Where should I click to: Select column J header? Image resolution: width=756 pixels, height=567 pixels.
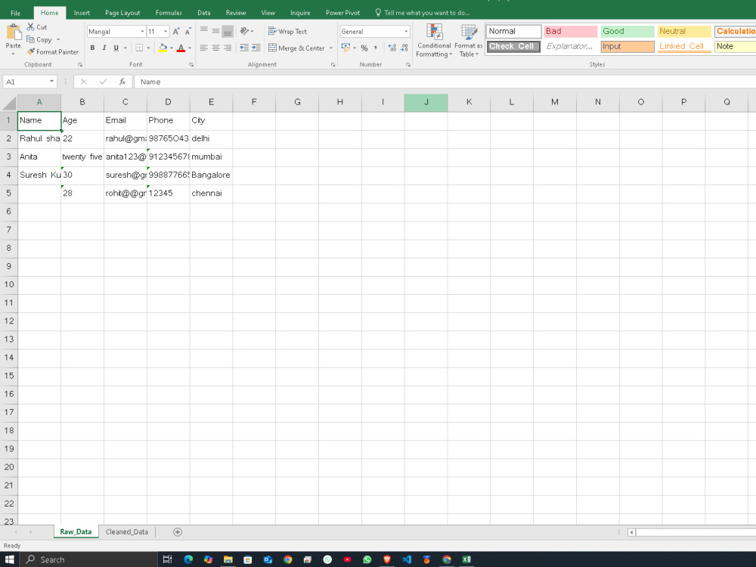426,102
